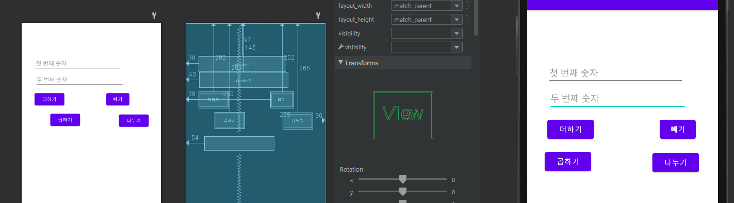The width and height of the screenshot is (734, 203).
Task: Tap the 곱하기 button in the emulator
Action: [x=568, y=161]
